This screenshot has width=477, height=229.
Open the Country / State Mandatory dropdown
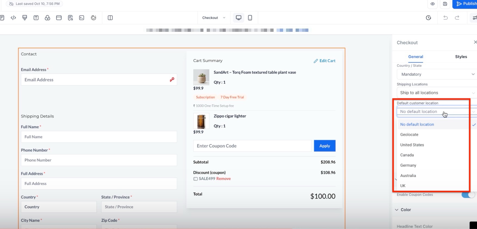tap(436, 74)
